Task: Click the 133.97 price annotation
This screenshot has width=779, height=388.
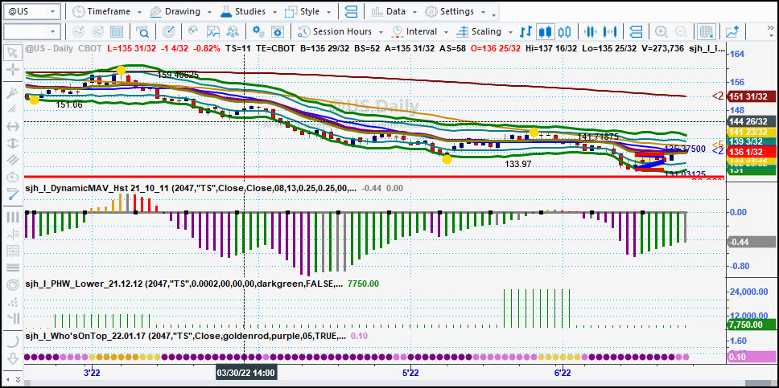Action: (x=518, y=164)
